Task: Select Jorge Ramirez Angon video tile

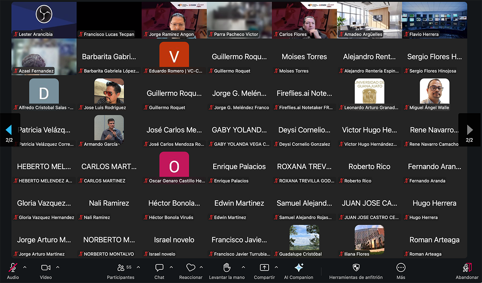Action: click(x=174, y=19)
